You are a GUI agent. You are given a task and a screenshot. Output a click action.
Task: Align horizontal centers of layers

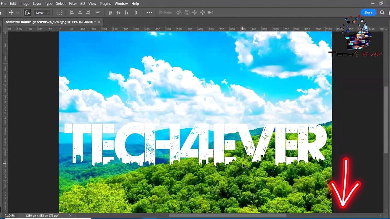(x=80, y=12)
